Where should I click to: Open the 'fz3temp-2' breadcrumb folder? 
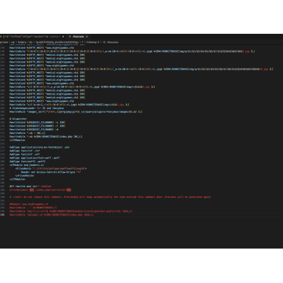[x=93, y=42]
